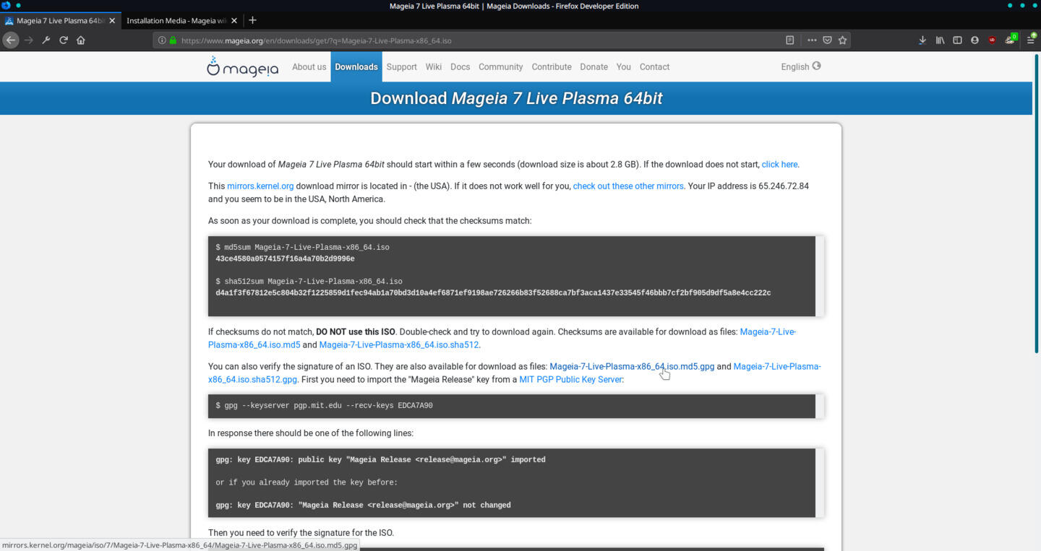Follow 'check out these other mirrors' link
This screenshot has height=551, width=1041.
628,186
